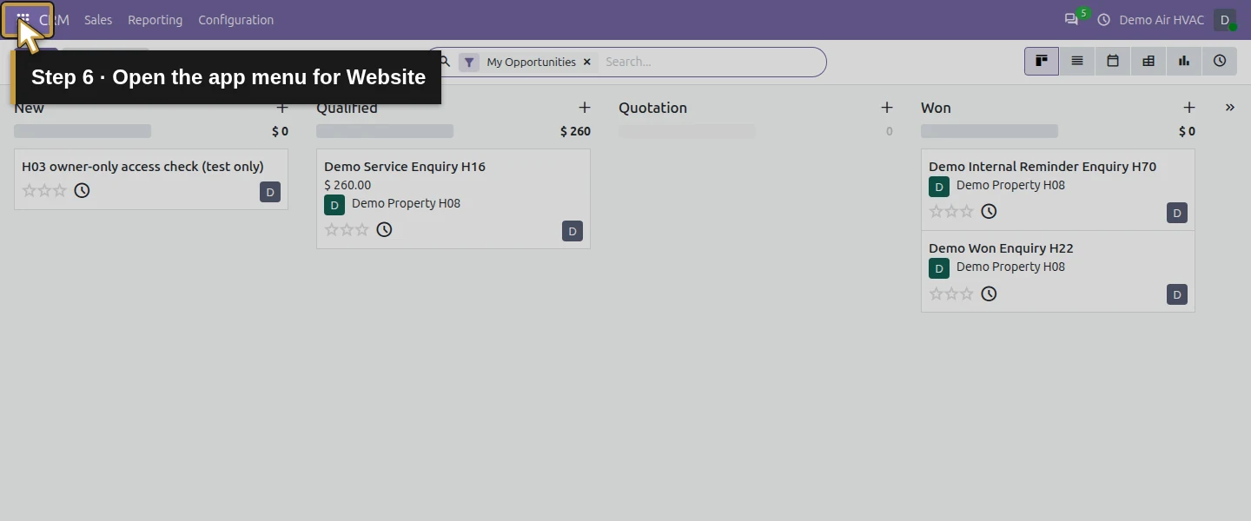Switch to List view

[1077, 61]
